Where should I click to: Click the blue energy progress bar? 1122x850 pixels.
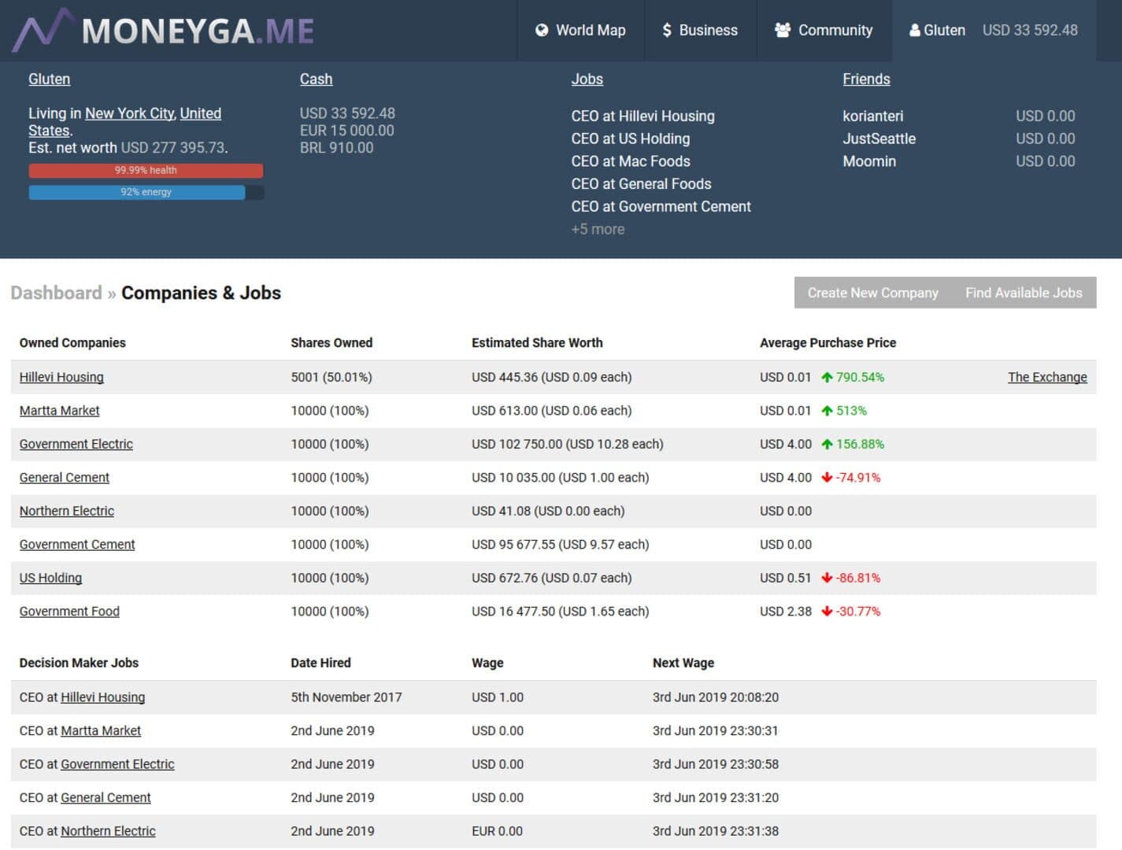tap(137, 192)
